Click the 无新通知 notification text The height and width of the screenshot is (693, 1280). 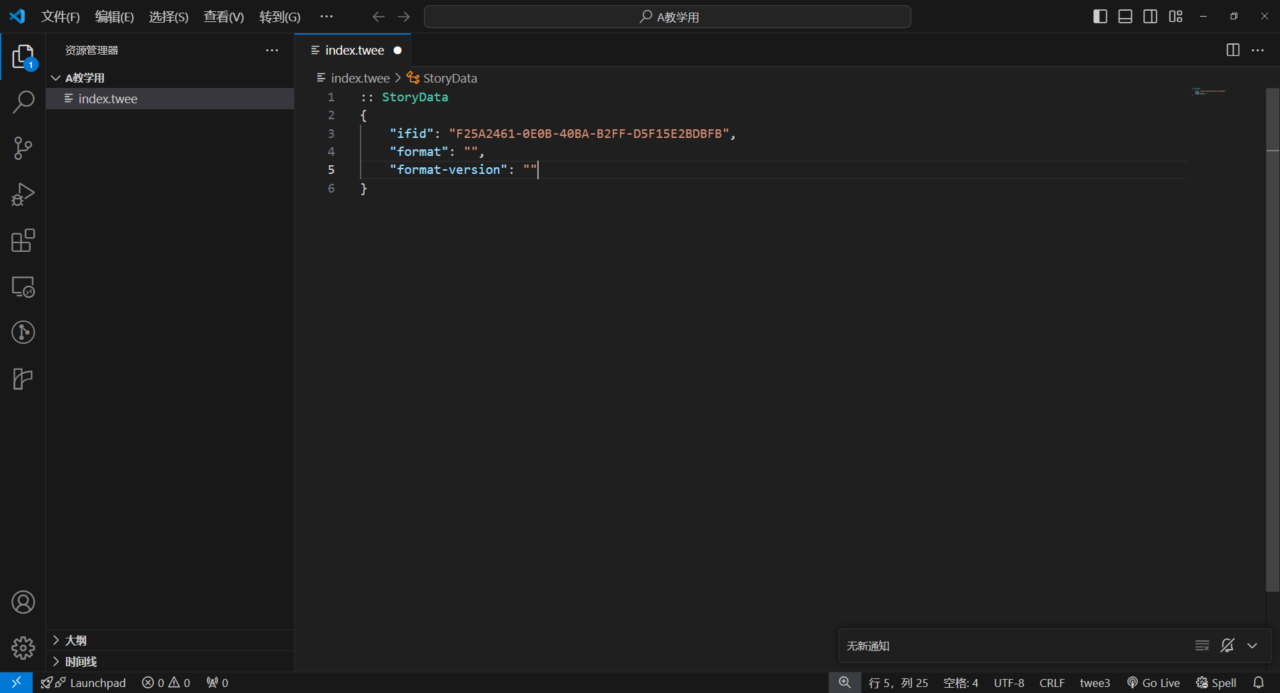868,646
